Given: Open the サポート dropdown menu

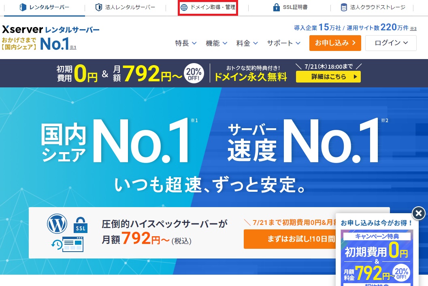Looking at the screenshot, I should (283, 43).
